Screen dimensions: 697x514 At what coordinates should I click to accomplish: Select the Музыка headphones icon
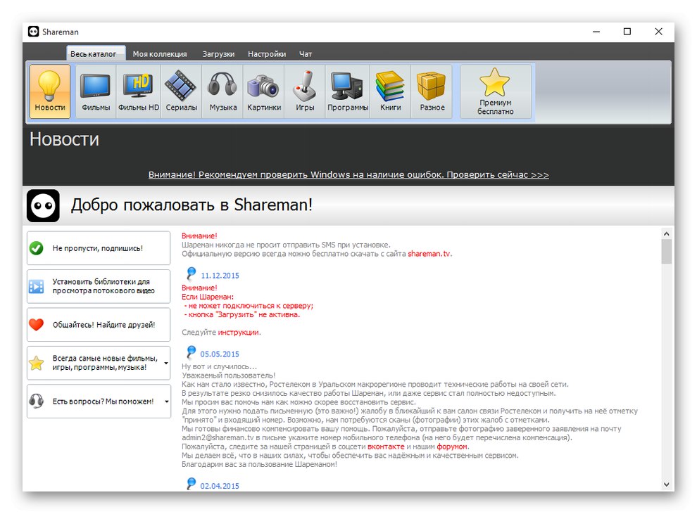[x=222, y=91]
